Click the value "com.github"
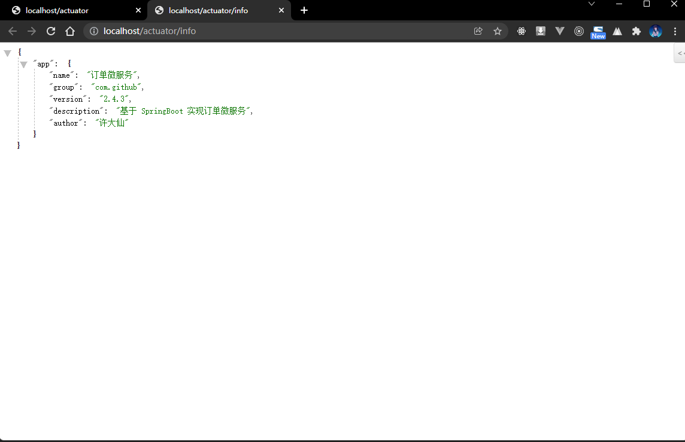Image resolution: width=685 pixels, height=442 pixels. point(116,87)
